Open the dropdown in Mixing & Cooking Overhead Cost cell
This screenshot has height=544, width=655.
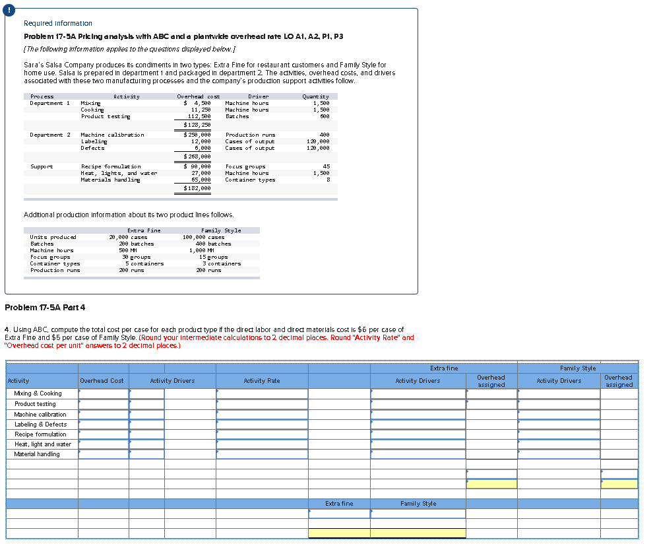(102, 393)
